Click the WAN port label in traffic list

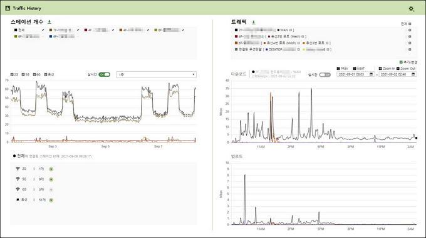[x=284, y=30]
